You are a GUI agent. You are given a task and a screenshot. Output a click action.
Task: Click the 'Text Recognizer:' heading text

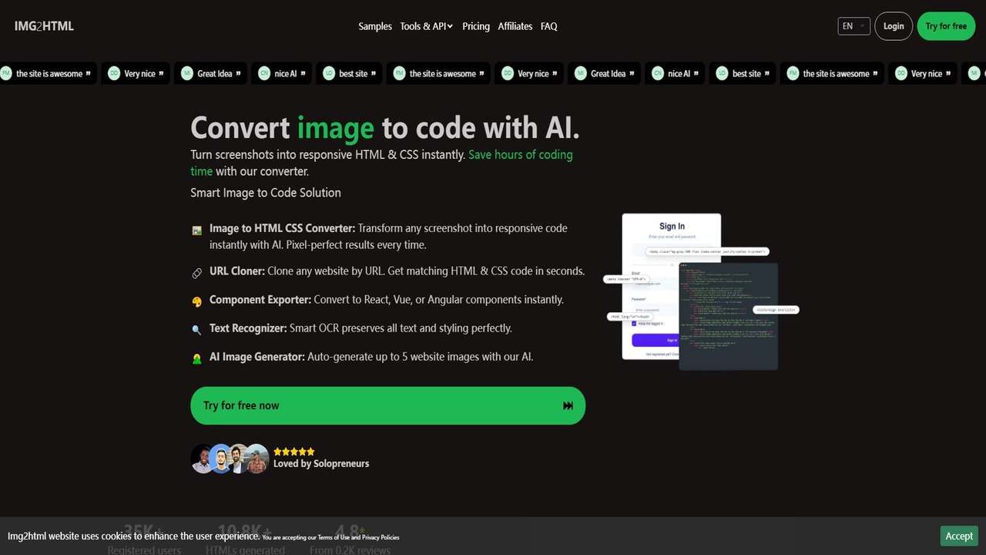(x=248, y=328)
